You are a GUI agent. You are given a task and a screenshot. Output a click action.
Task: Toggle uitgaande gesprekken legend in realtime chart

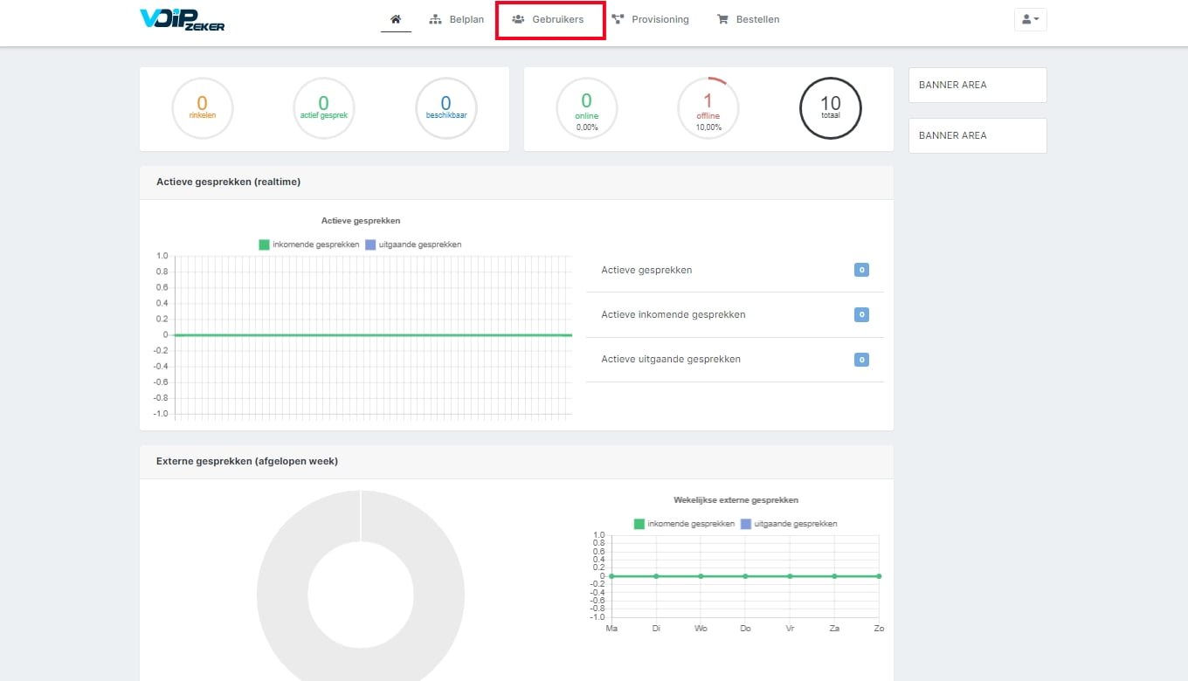[413, 244]
